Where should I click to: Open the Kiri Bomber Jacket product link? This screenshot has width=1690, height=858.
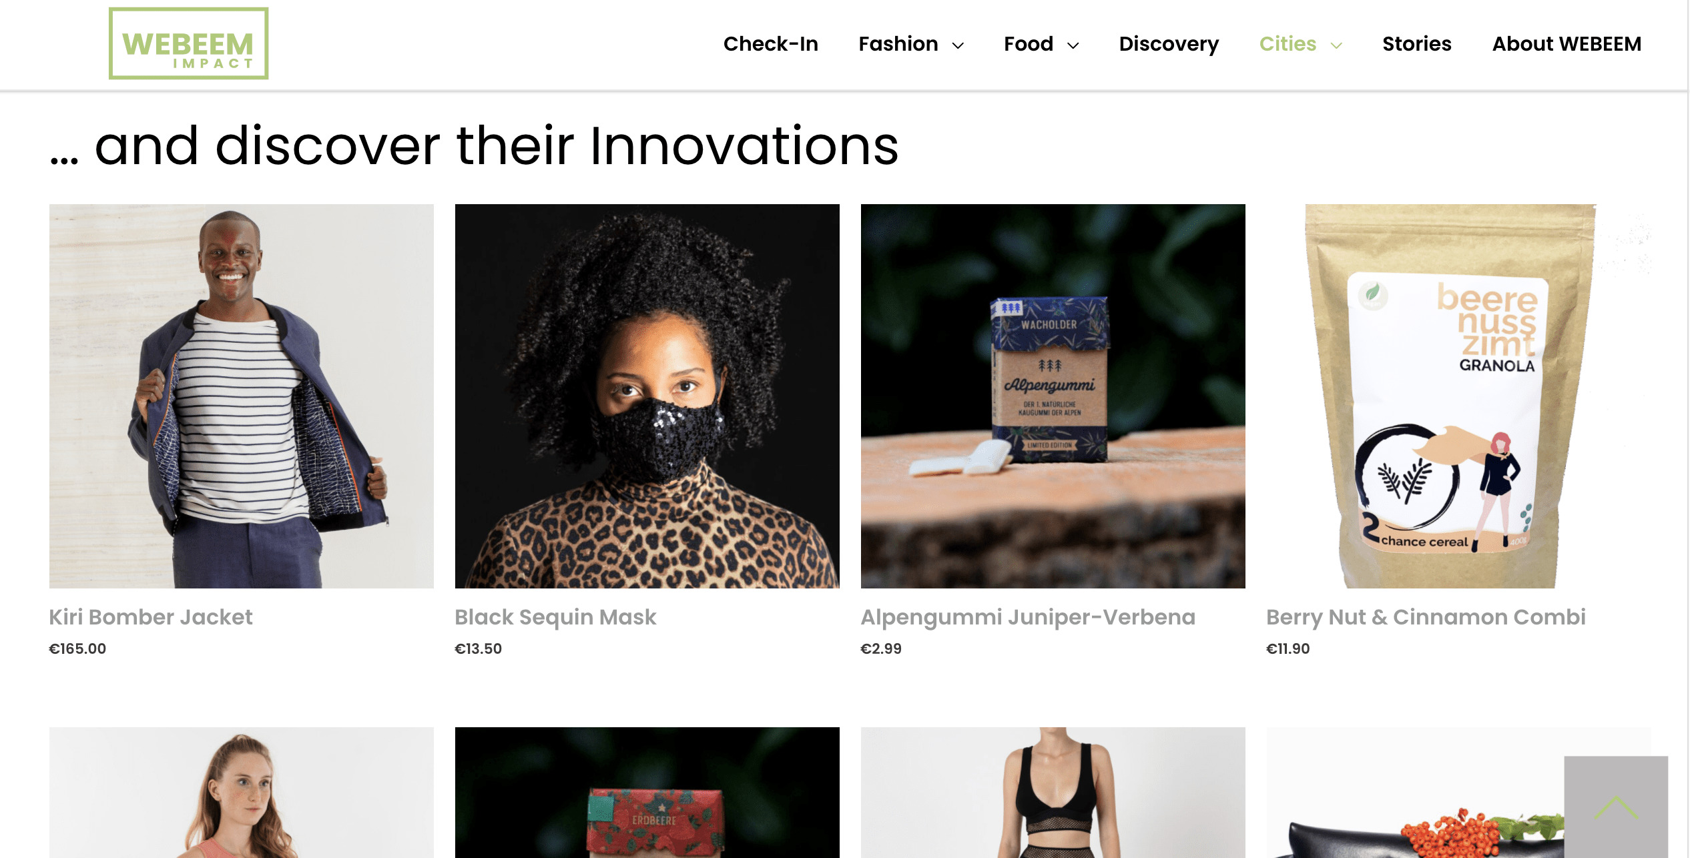(x=151, y=617)
